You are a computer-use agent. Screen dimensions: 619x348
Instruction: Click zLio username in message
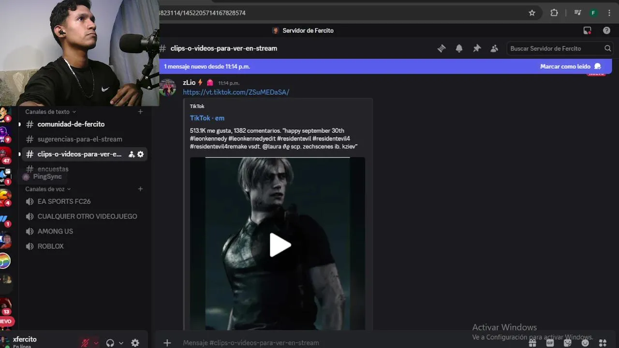pyautogui.click(x=189, y=83)
